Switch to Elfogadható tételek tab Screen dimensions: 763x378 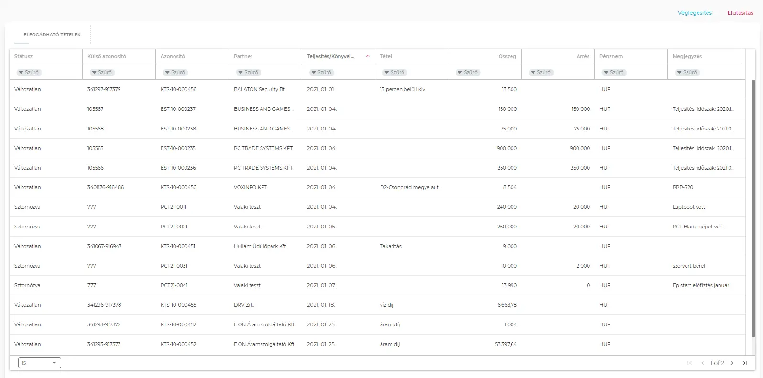52,35
